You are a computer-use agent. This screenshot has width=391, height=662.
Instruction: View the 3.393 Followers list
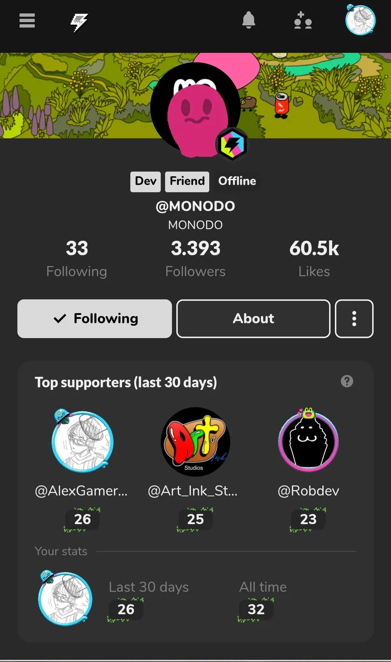pos(195,259)
